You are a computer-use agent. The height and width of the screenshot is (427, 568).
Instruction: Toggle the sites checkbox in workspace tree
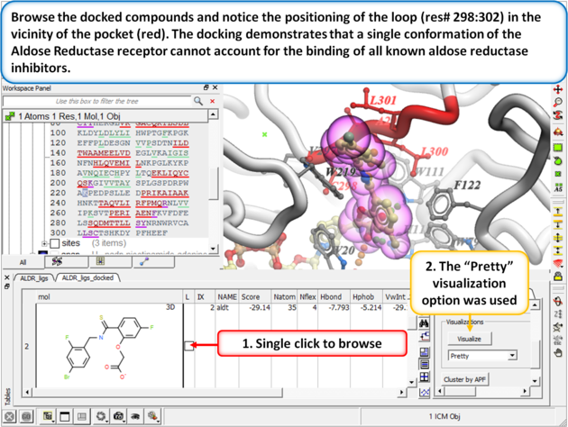(x=55, y=243)
